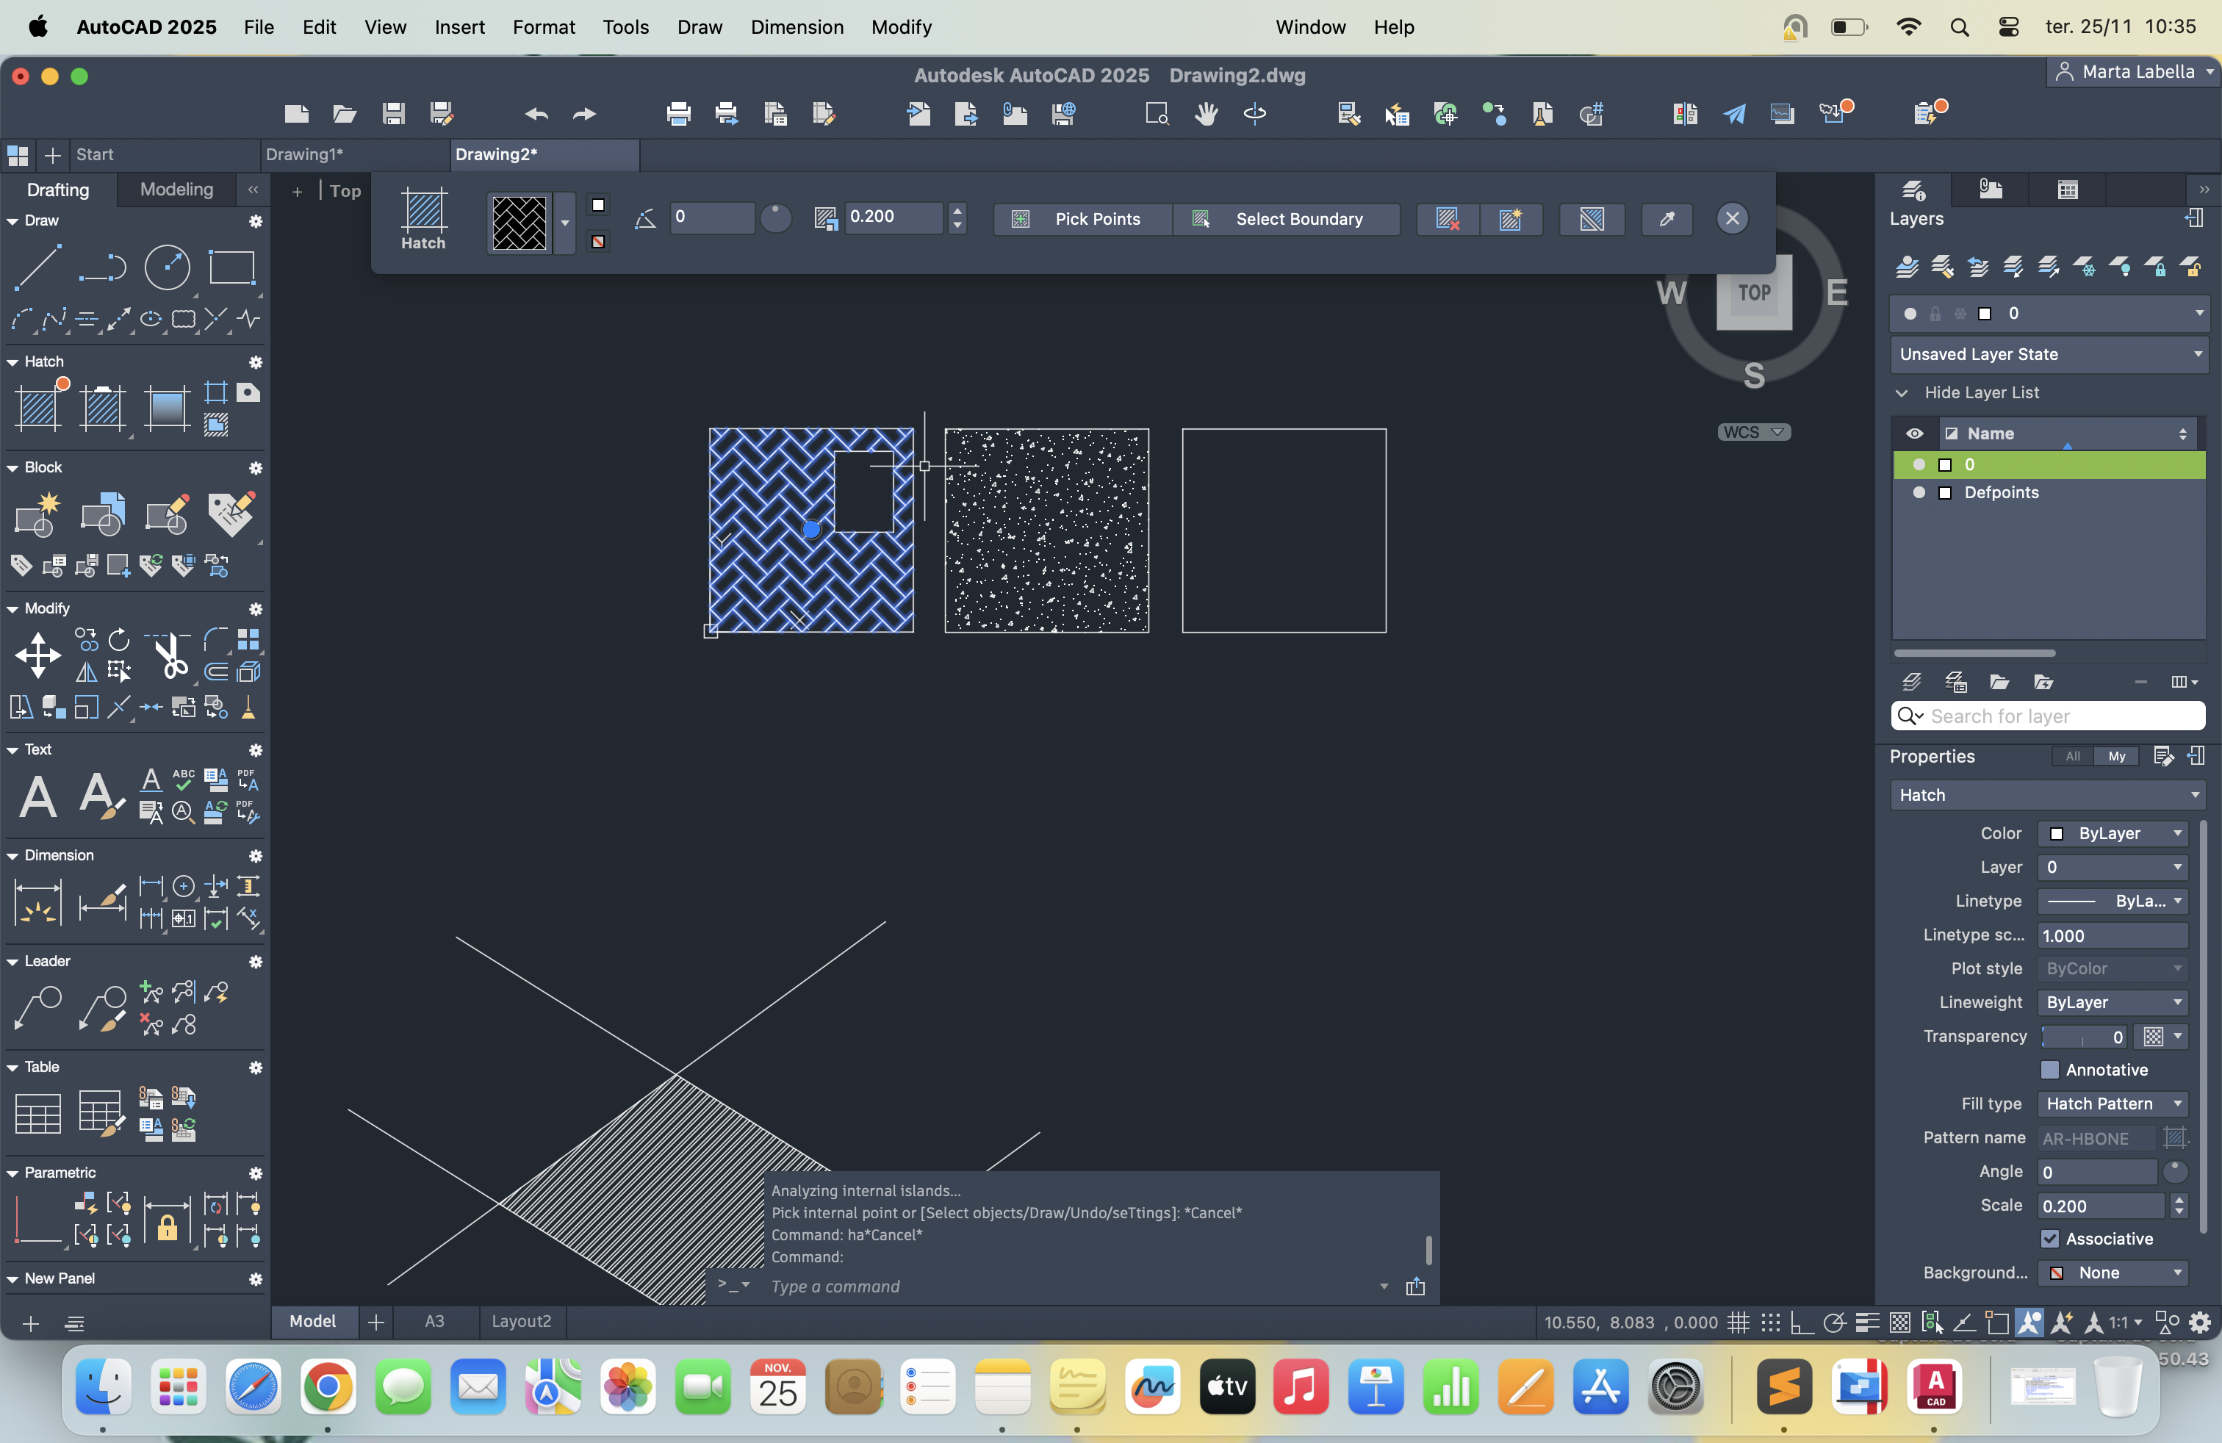This screenshot has width=2222, height=1443.
Task: Open the hatch pattern swatch picker
Action: (x=564, y=223)
